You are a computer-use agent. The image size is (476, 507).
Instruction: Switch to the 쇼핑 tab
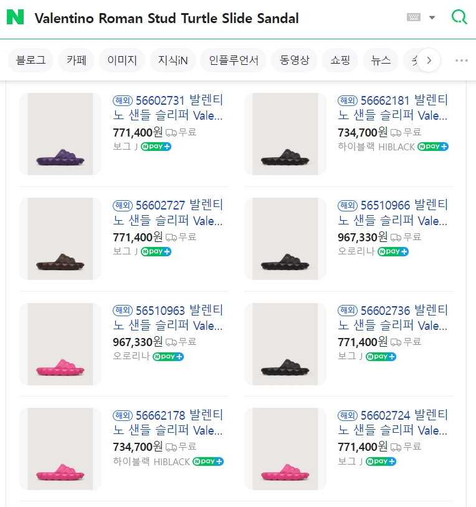(x=340, y=60)
